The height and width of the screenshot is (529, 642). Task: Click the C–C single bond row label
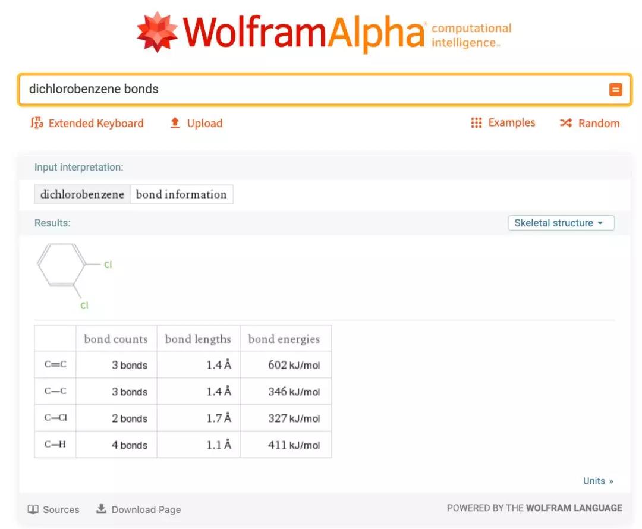click(55, 391)
